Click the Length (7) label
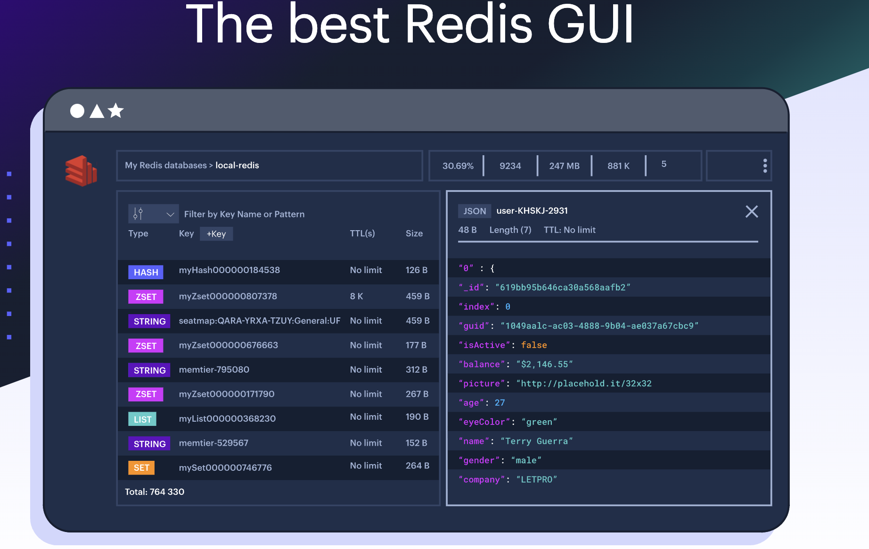The image size is (869, 549). pos(510,230)
